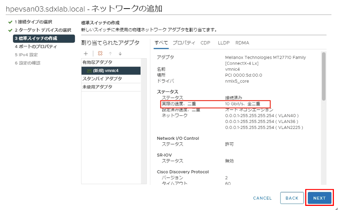Screen dimensions: 338x210
Task: Select the vmnic4 adapter NIC icon
Action: pyautogui.click(x=89, y=71)
